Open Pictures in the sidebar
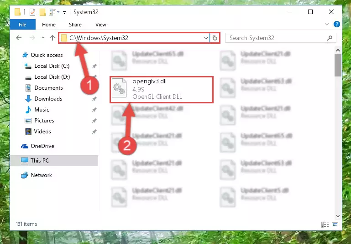The image size is (351, 244). 44,121
